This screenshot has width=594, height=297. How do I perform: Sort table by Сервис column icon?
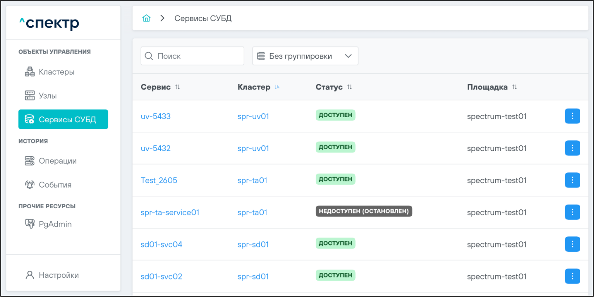pyautogui.click(x=178, y=87)
